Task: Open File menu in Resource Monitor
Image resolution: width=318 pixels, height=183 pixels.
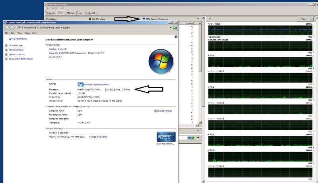Action: tap(47, 8)
